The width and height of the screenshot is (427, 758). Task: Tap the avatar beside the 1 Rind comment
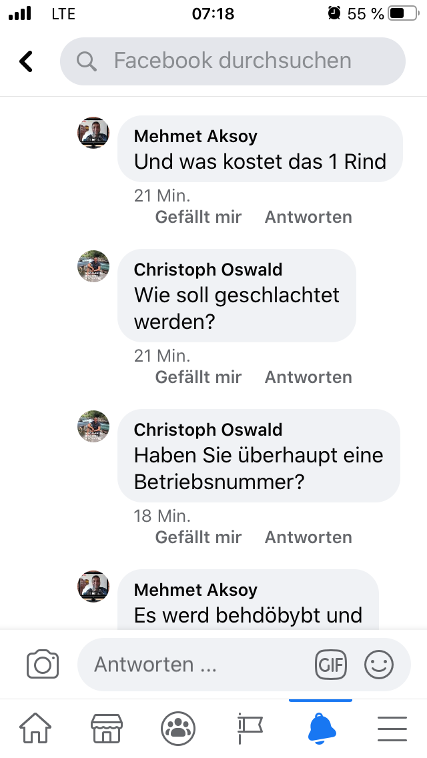coord(93,133)
